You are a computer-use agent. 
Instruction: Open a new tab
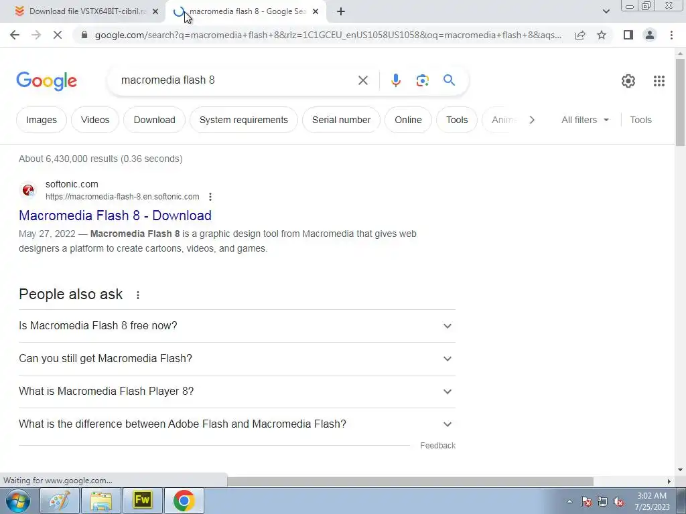pos(341,12)
